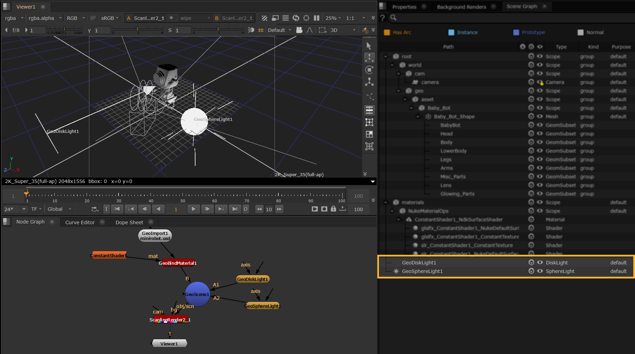Open the Properties tab

404,7
